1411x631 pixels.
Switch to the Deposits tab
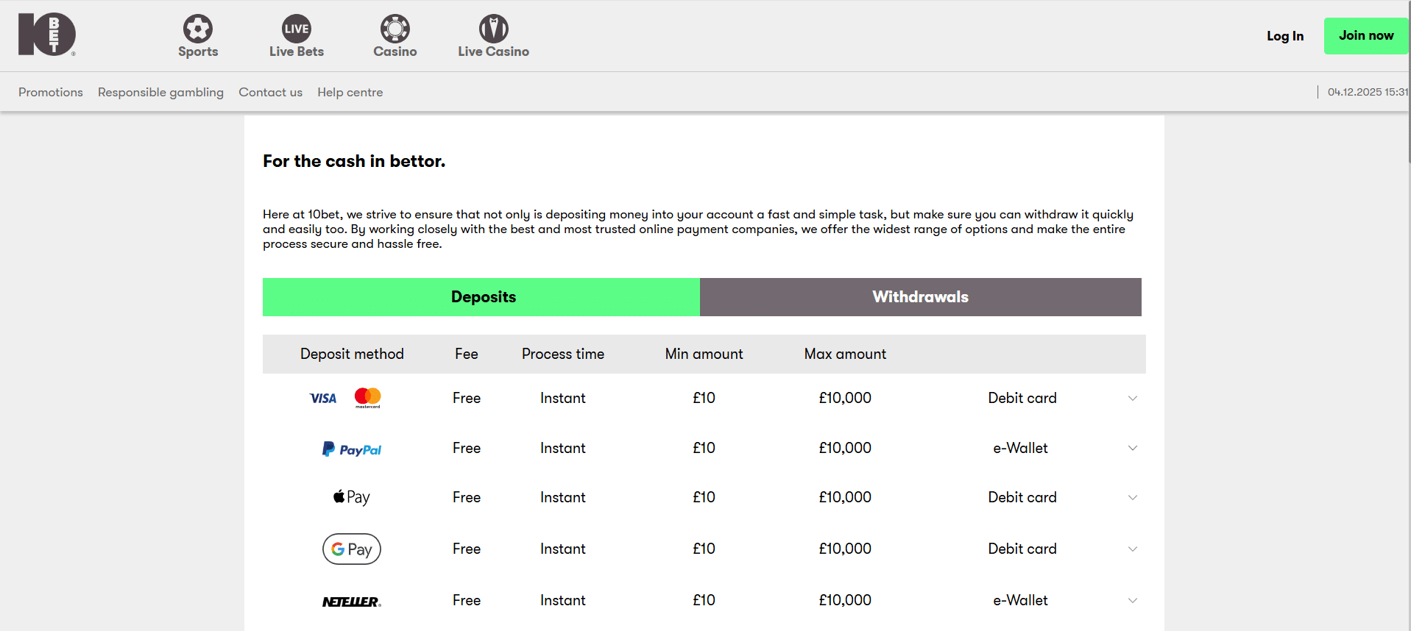coord(481,297)
